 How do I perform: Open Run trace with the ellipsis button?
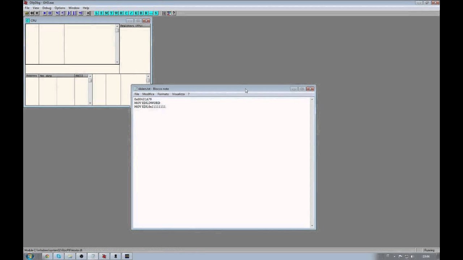151,13
